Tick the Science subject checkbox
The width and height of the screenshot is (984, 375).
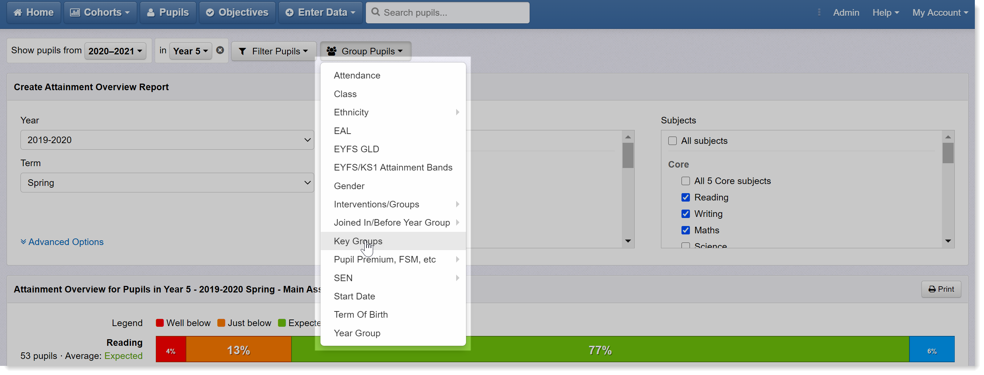pyautogui.click(x=685, y=245)
